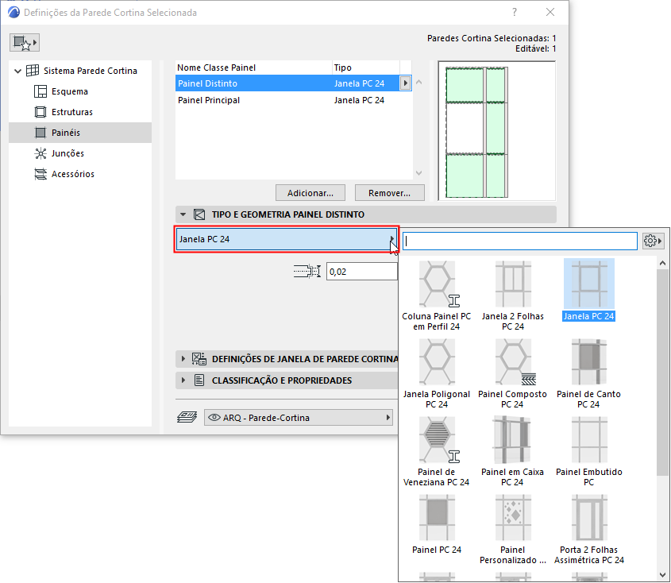Click the search field in the panel type popup
This screenshot has height=583, width=671.
[x=520, y=241]
